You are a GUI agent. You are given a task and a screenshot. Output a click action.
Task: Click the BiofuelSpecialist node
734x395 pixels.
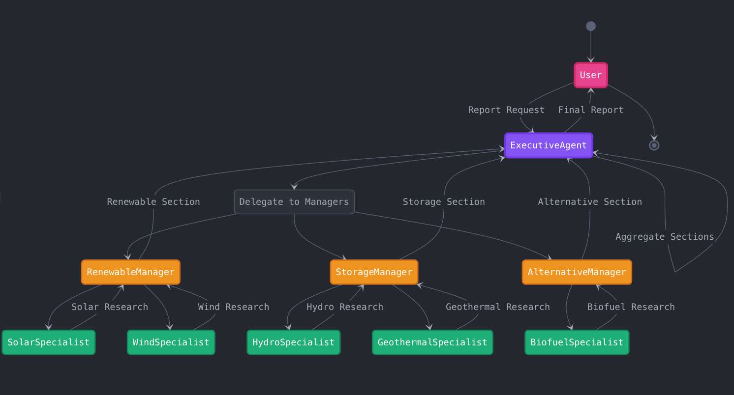(x=577, y=342)
